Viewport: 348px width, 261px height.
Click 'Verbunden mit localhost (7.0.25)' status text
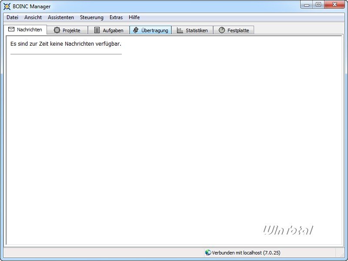coord(246,253)
